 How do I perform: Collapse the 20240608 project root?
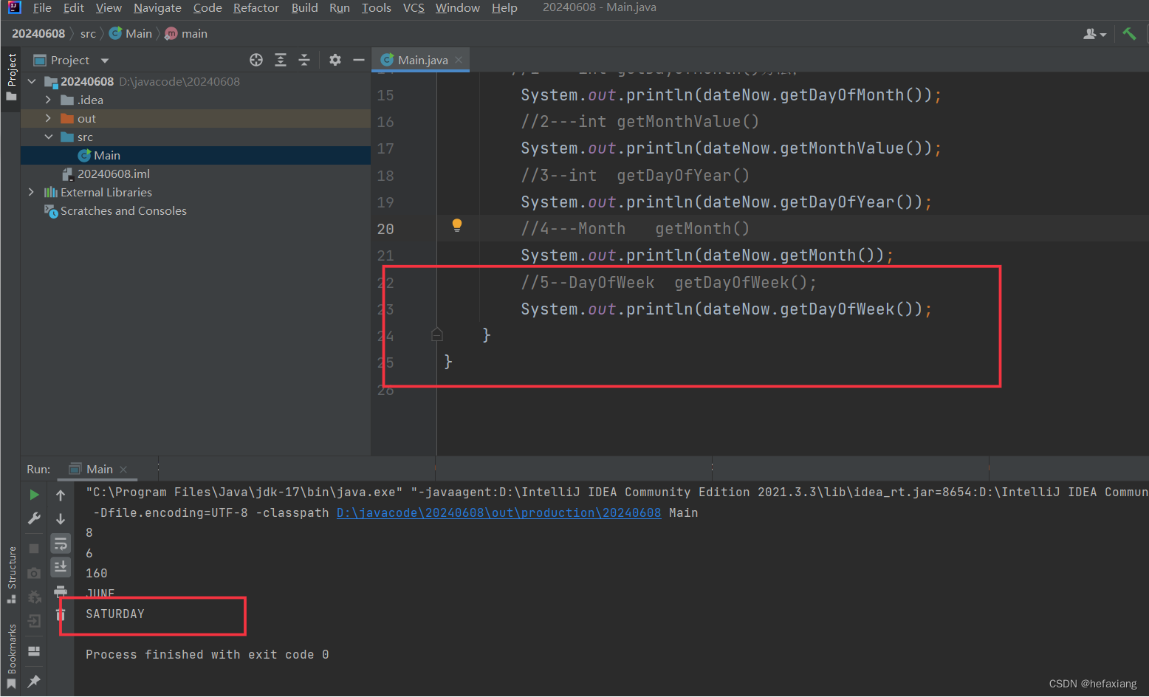click(x=32, y=81)
